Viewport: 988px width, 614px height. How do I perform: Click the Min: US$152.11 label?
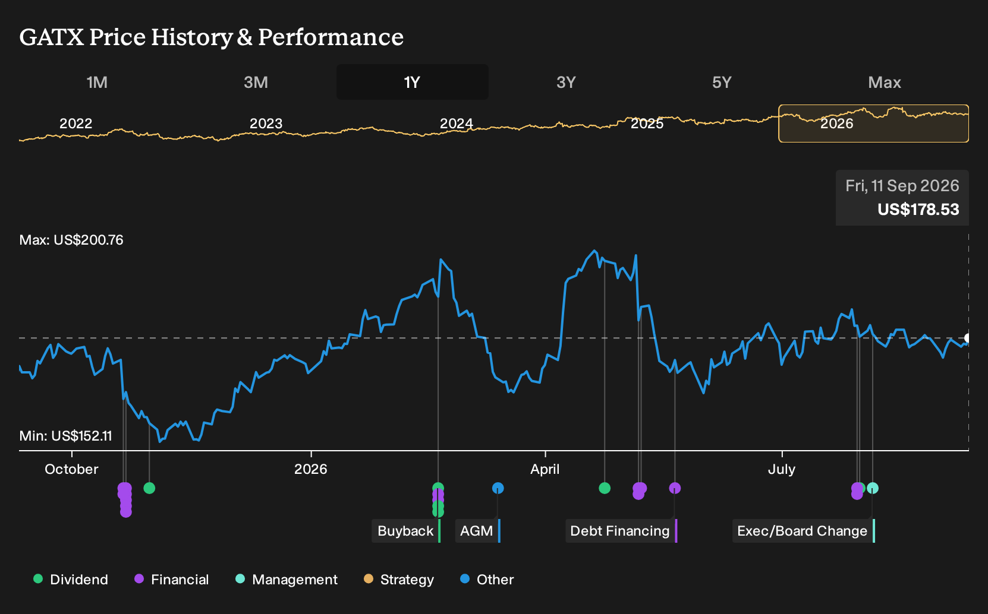(x=65, y=436)
